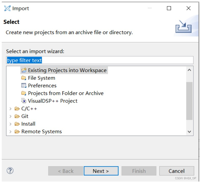The image size is (200, 182).
Task: Click the Cancel button
Action: (177, 171)
